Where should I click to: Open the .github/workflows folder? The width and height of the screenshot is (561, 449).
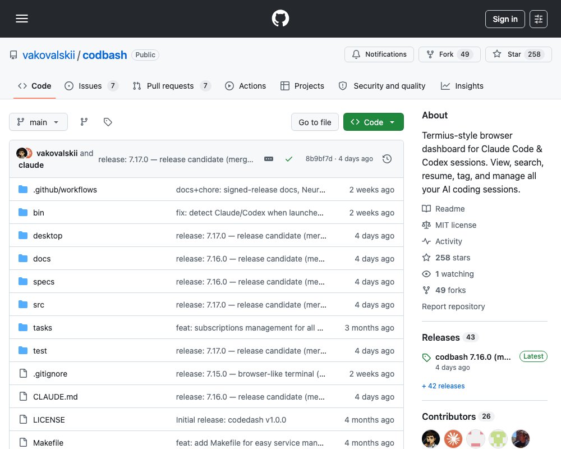(65, 189)
